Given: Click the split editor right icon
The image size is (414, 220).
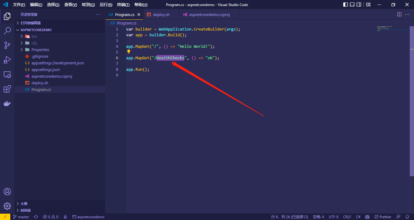Looking at the screenshot, I should click(x=399, y=14).
